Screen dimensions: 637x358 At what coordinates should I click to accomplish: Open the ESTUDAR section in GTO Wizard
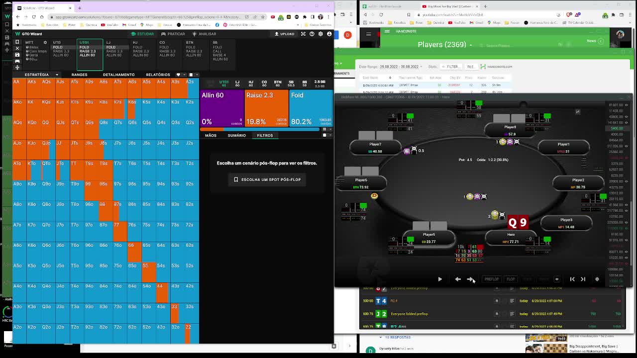pos(142,34)
